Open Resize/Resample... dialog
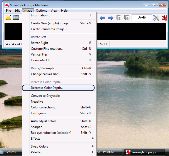The height and width of the screenshot is (156, 169). click(x=59, y=68)
